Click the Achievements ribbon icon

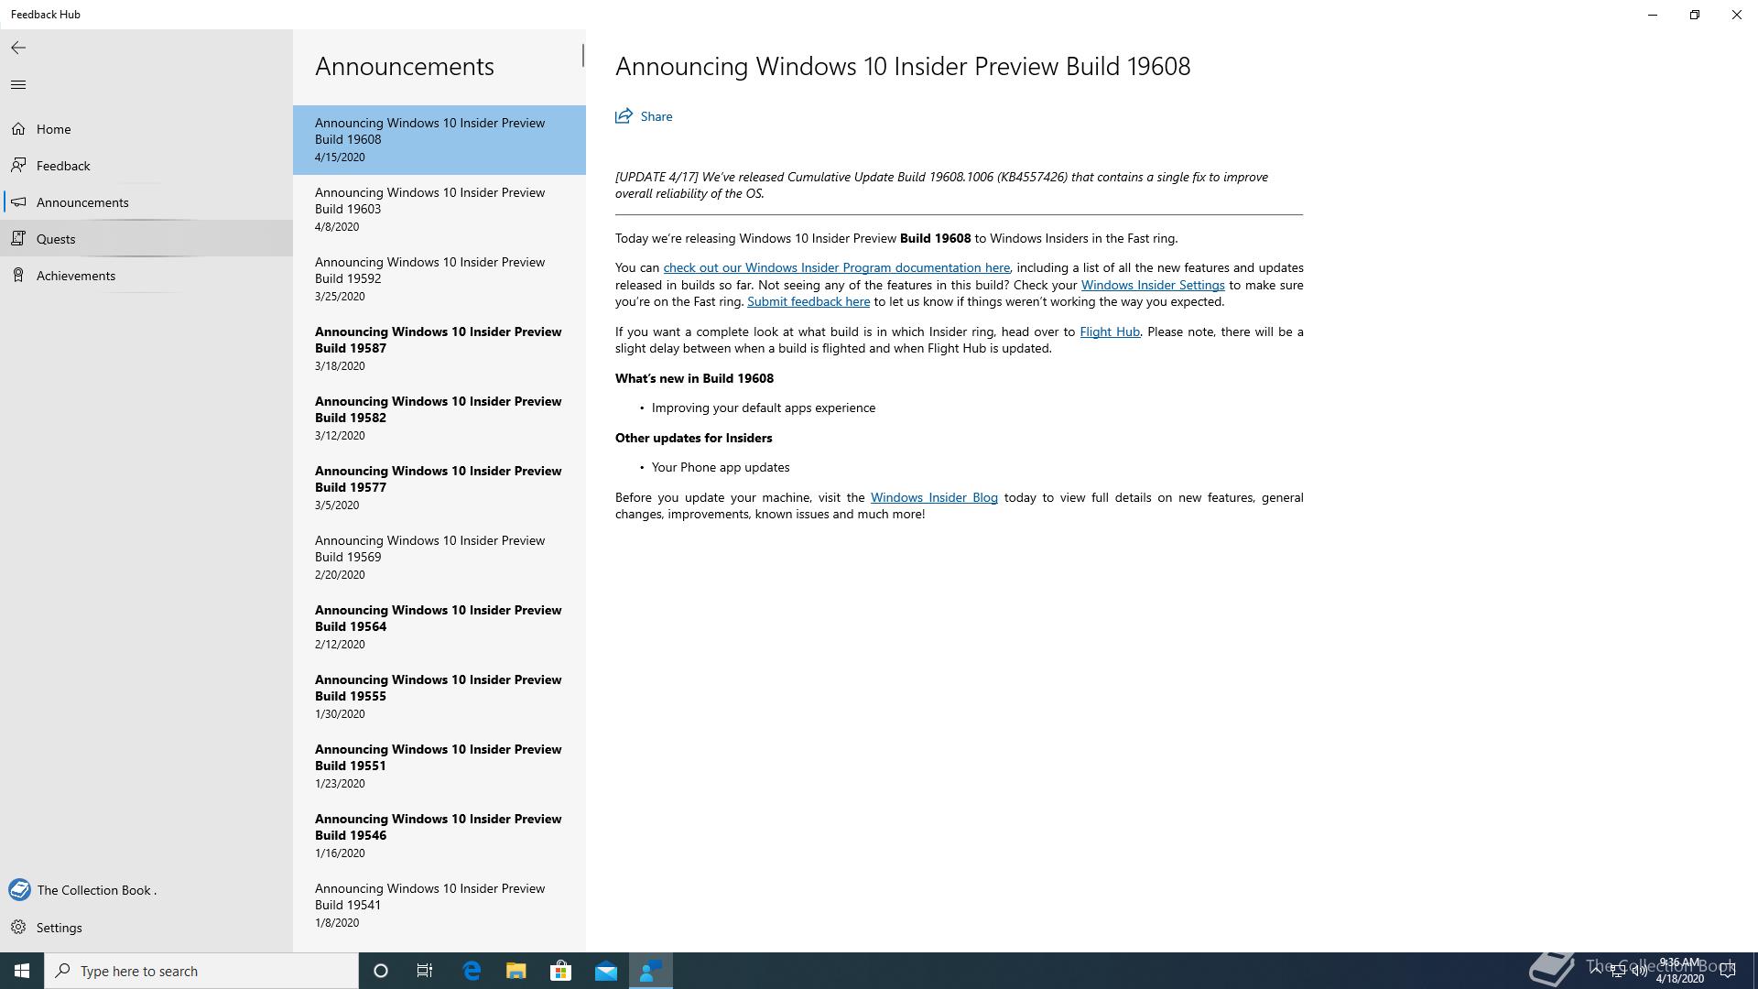tap(18, 276)
